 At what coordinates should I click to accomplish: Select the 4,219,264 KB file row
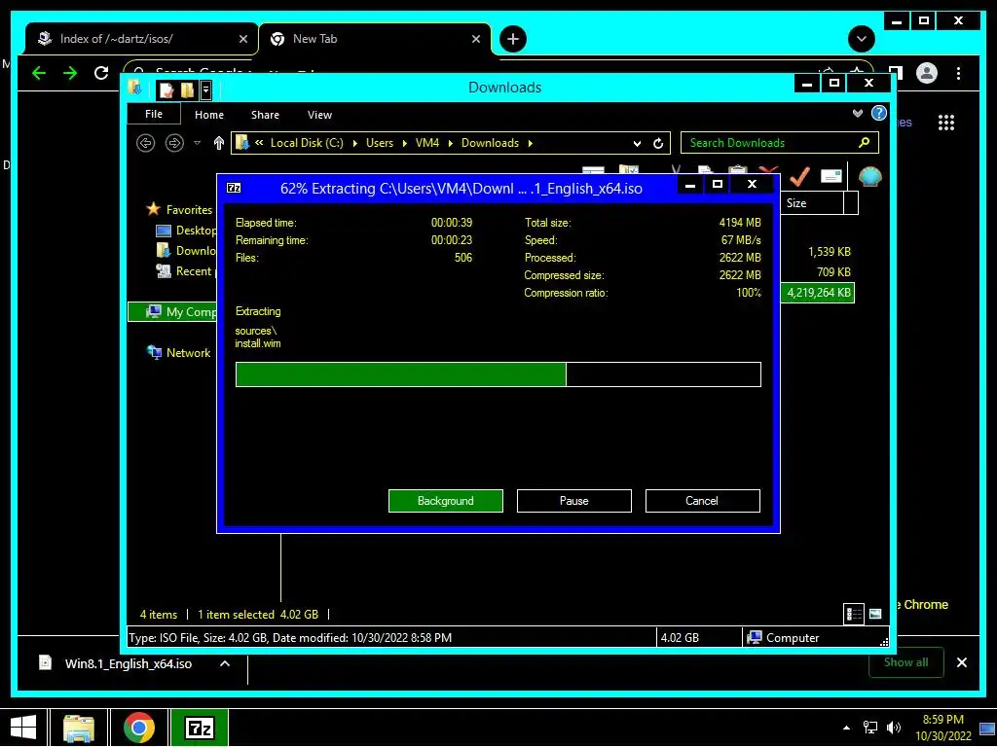point(818,293)
